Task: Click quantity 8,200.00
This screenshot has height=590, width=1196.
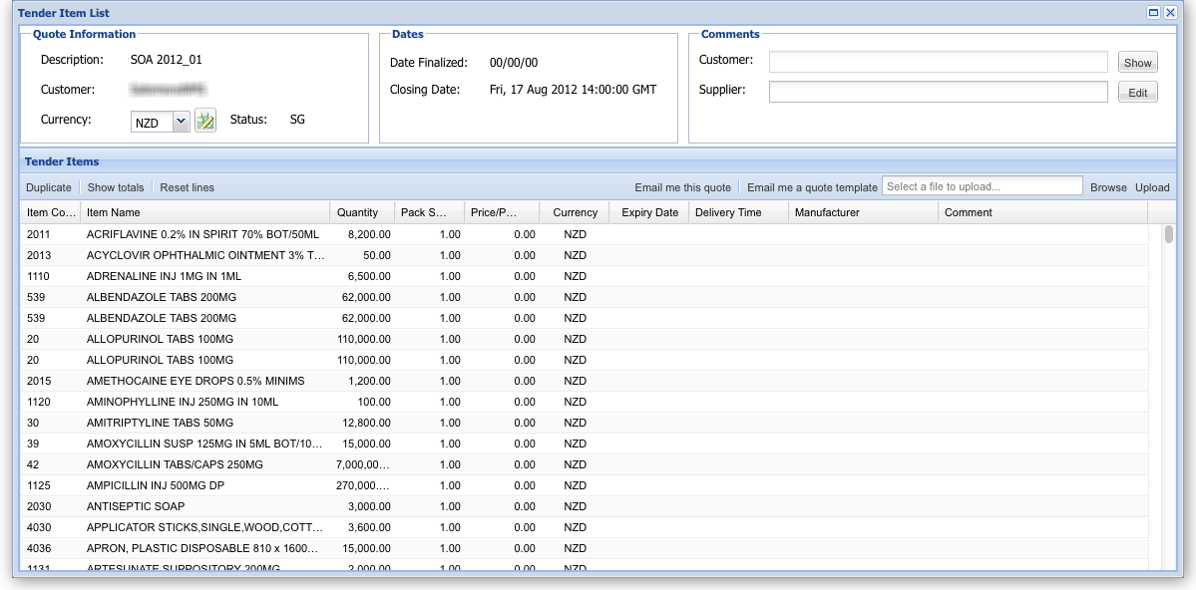Action: click(369, 235)
